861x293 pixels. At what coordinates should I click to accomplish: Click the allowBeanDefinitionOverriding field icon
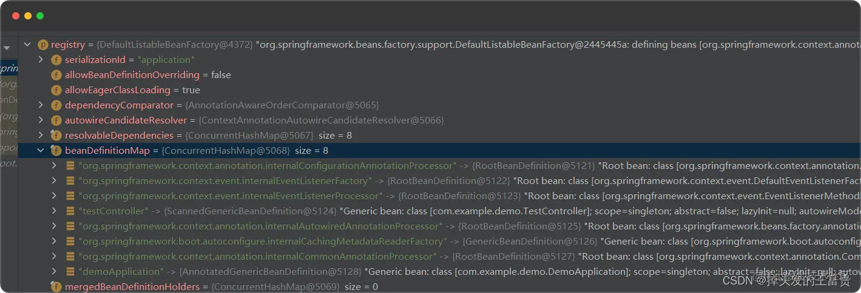click(56, 75)
